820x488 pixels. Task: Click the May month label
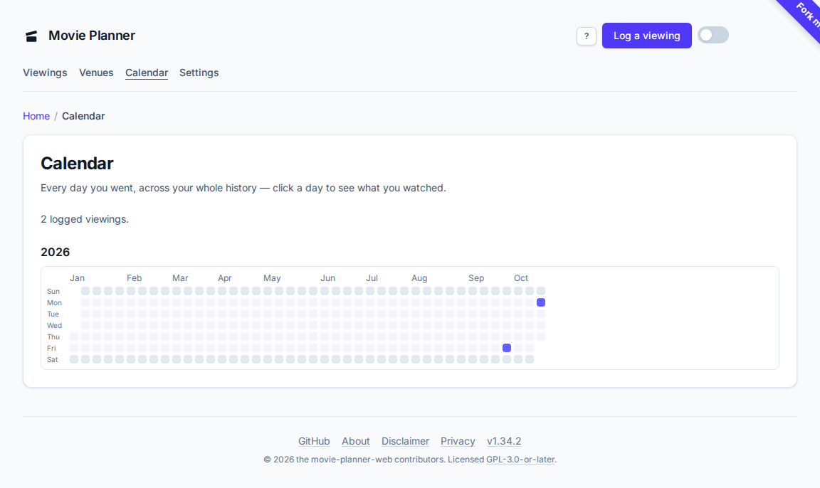tap(272, 278)
